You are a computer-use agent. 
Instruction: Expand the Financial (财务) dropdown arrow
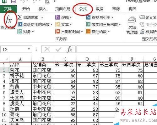point(33,32)
